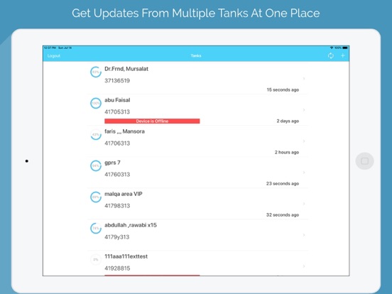Select the tank name 111aaa111exttest
This screenshot has height=294, width=392.
point(126,256)
